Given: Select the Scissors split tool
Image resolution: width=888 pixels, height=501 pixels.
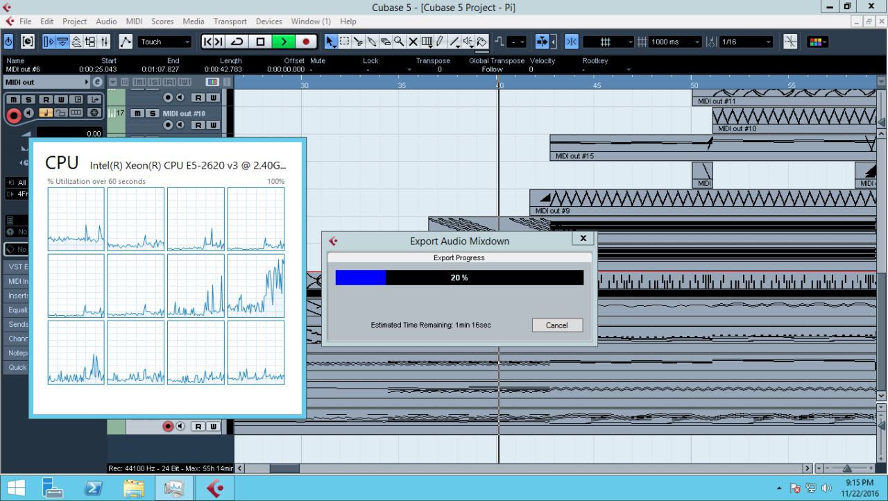Looking at the screenshot, I should 358,42.
